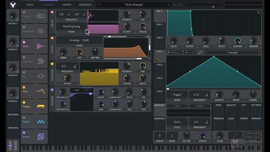Screen dimensions: 270x152
Task: Click the Random SYNC button
Action: pos(177,106)
